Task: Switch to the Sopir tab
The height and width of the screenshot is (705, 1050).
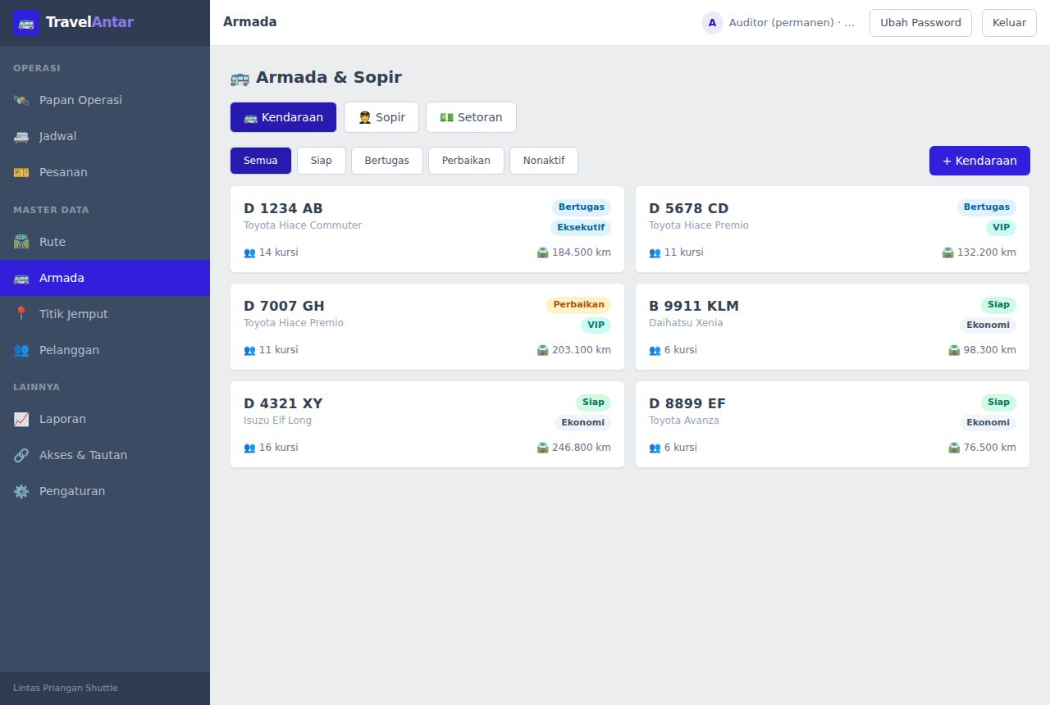Action: [x=381, y=117]
